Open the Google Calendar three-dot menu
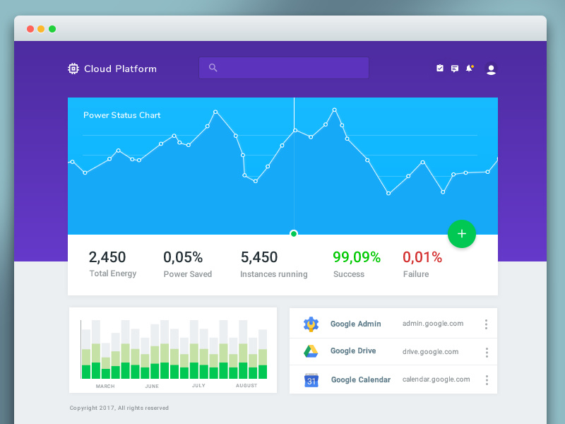 486,379
